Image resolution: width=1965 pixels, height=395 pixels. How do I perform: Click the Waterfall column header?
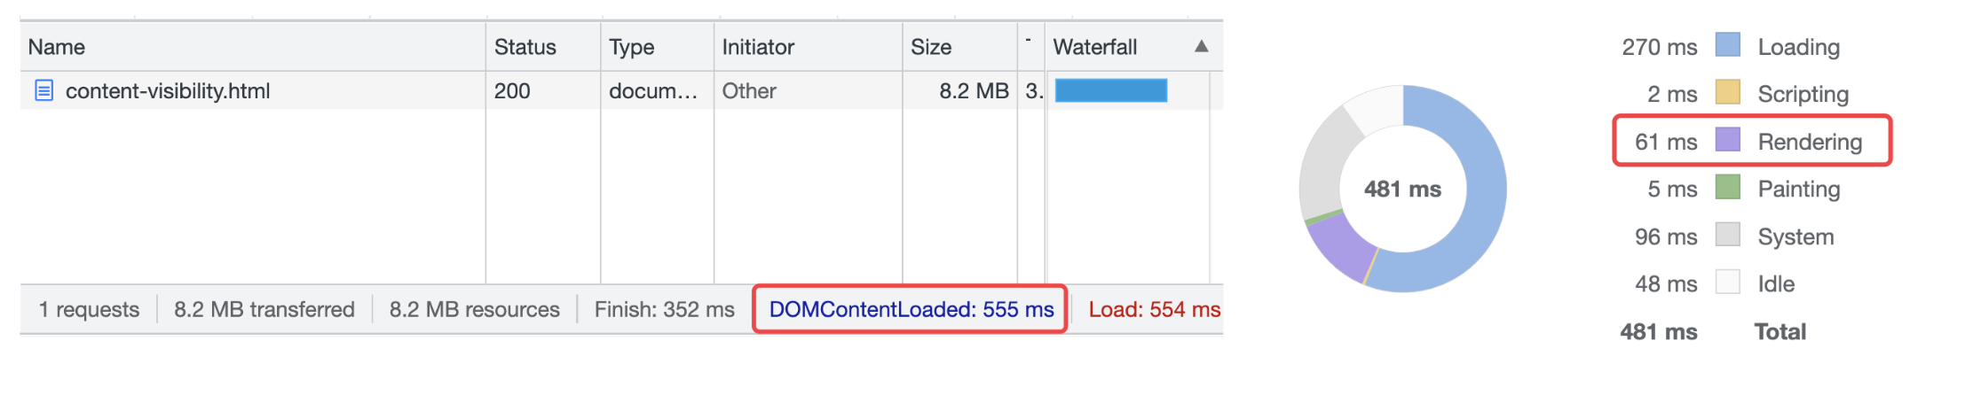click(1094, 47)
